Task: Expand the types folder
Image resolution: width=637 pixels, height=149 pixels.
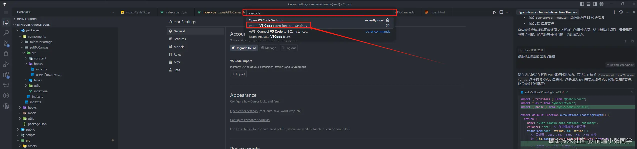Action: point(65,80)
